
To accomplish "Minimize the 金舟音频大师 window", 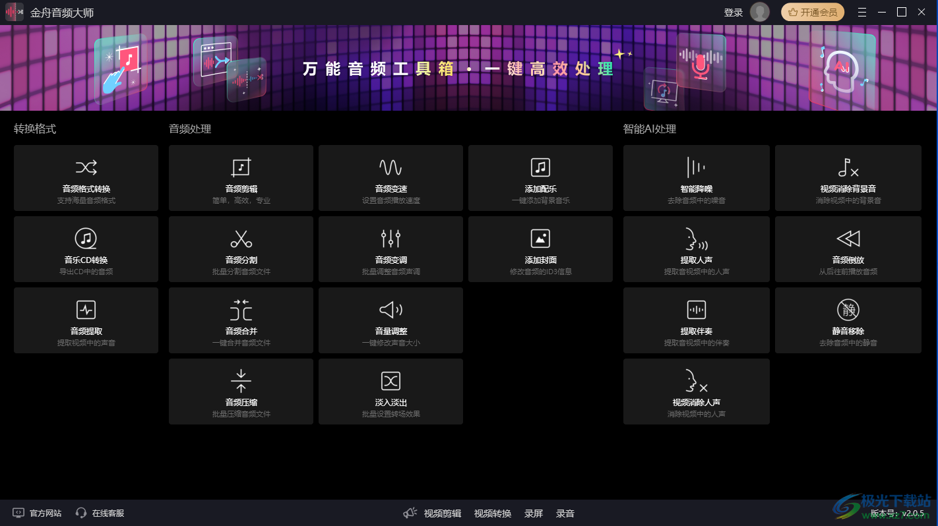I will tap(882, 12).
